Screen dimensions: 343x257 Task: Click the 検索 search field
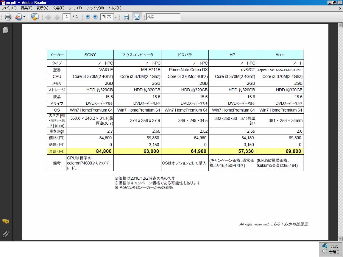click(x=163, y=17)
